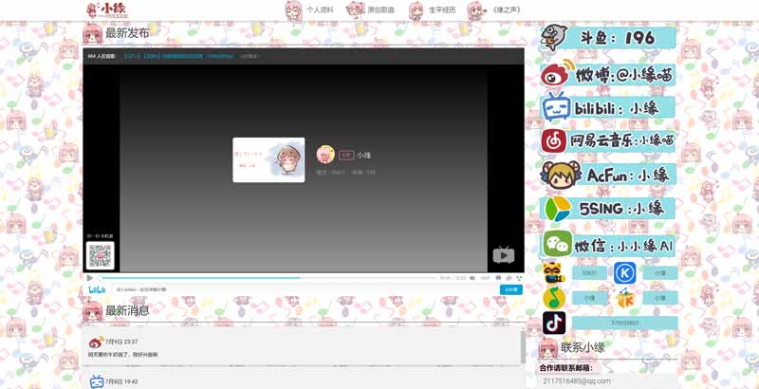Click the 5SING：小缘 banner
759x389 pixels.
click(x=608, y=209)
